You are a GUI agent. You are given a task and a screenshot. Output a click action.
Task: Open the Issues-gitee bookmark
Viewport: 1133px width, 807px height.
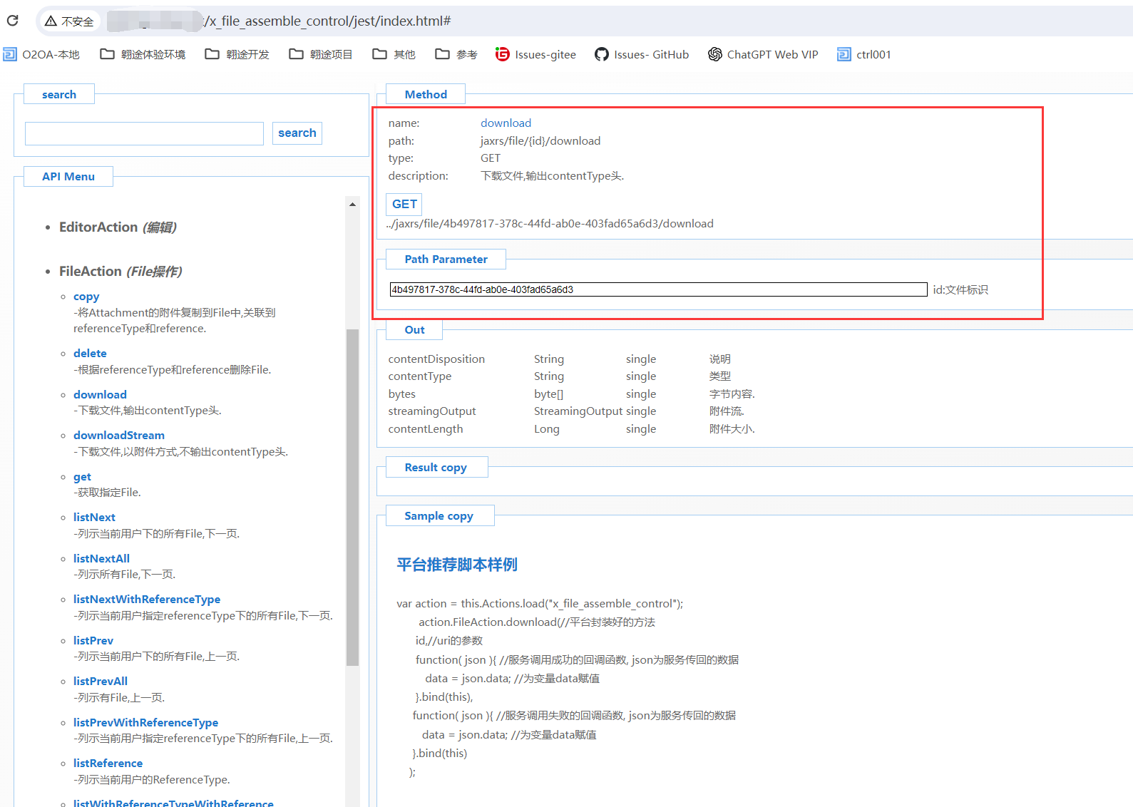click(535, 54)
